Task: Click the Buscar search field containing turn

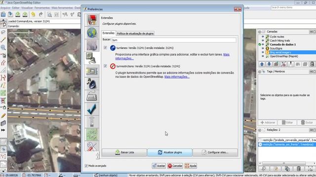Action: [x=174, y=40]
